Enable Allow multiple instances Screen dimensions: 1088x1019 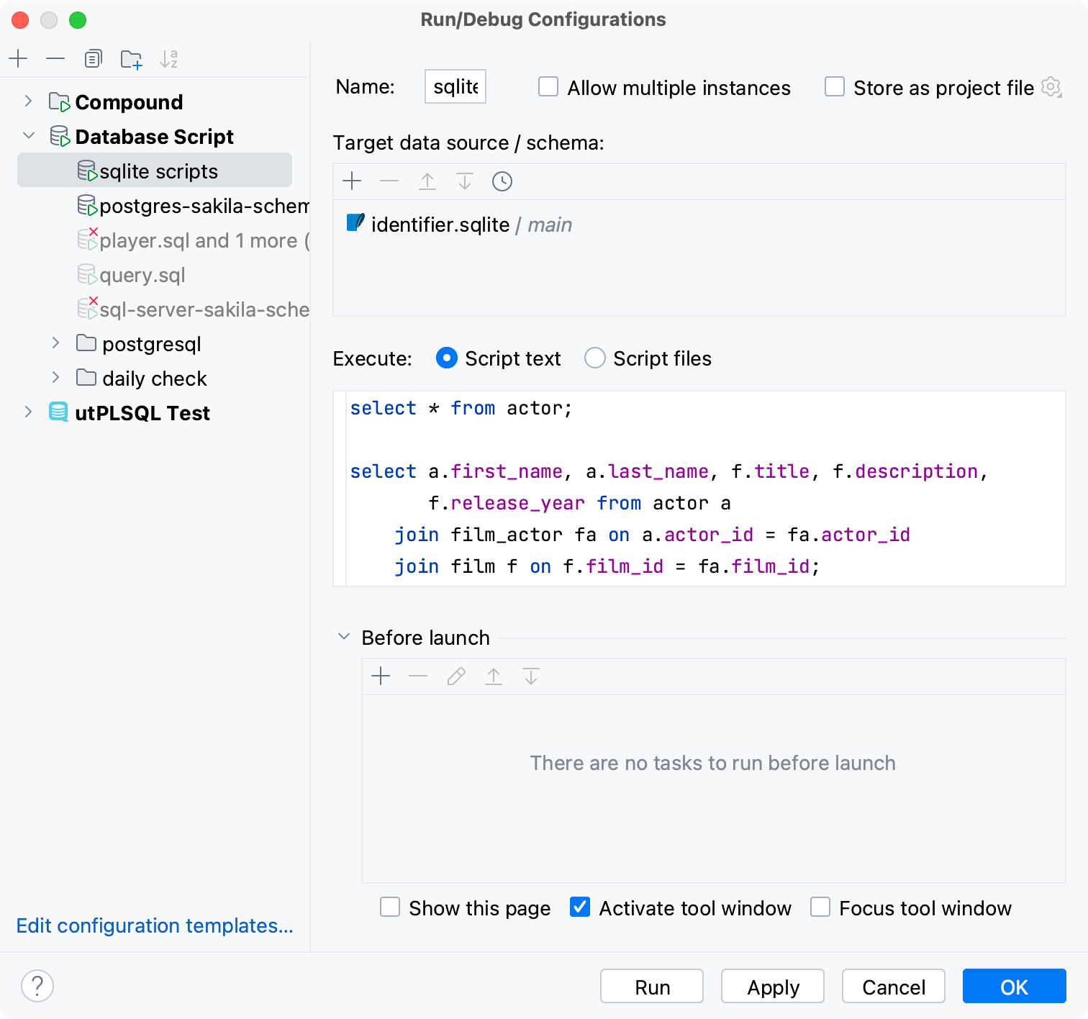(548, 86)
